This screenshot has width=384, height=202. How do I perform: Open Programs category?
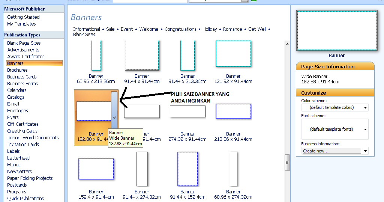click(x=16, y=192)
